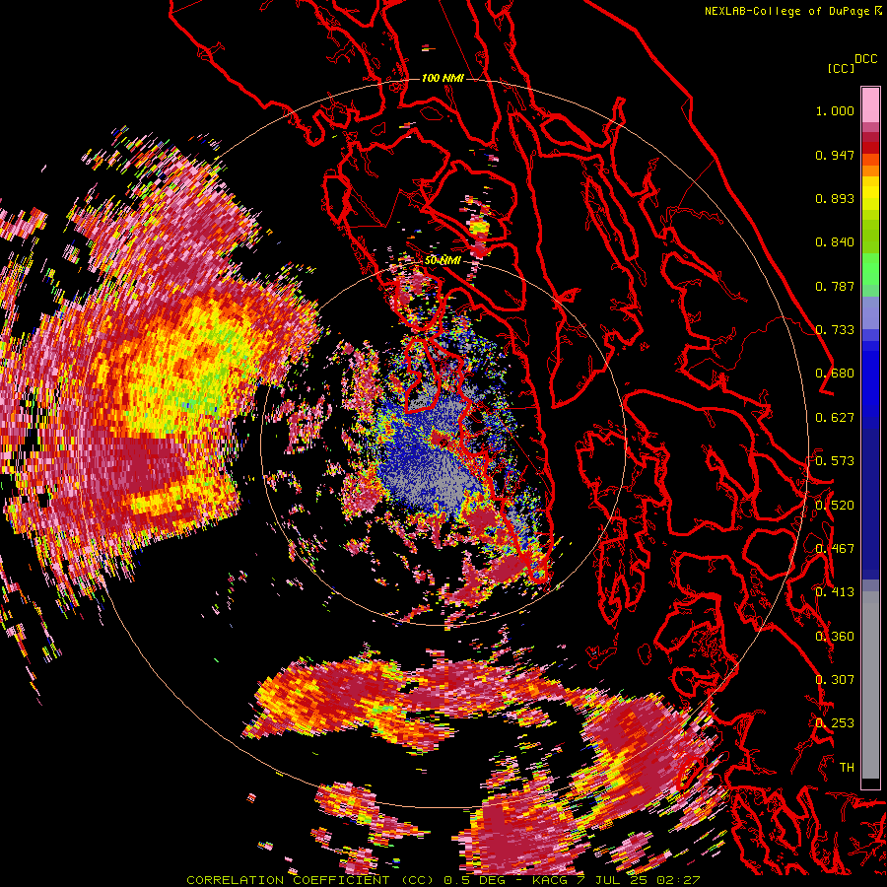This screenshot has width=887, height=887.
Task: Click the TH threshold label on scale
Action: (x=847, y=768)
